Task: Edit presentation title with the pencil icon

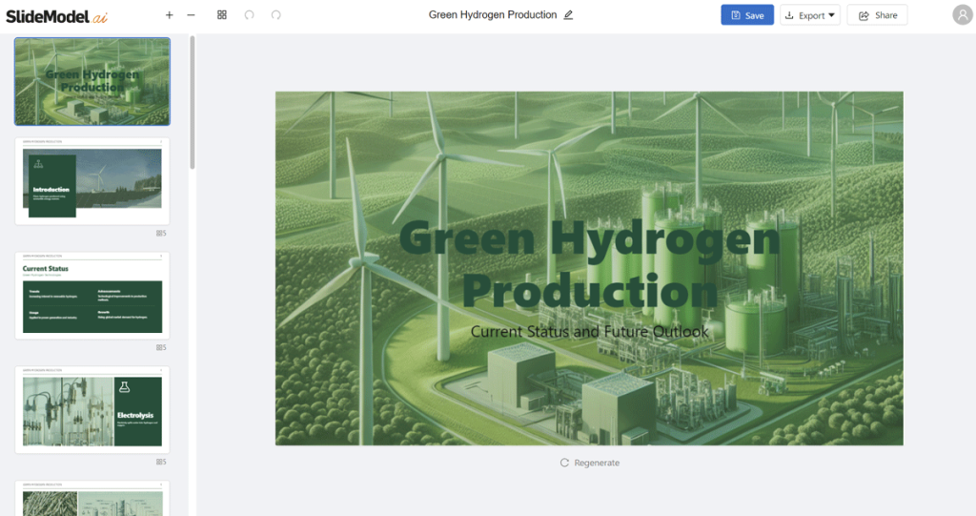Action: pos(569,15)
